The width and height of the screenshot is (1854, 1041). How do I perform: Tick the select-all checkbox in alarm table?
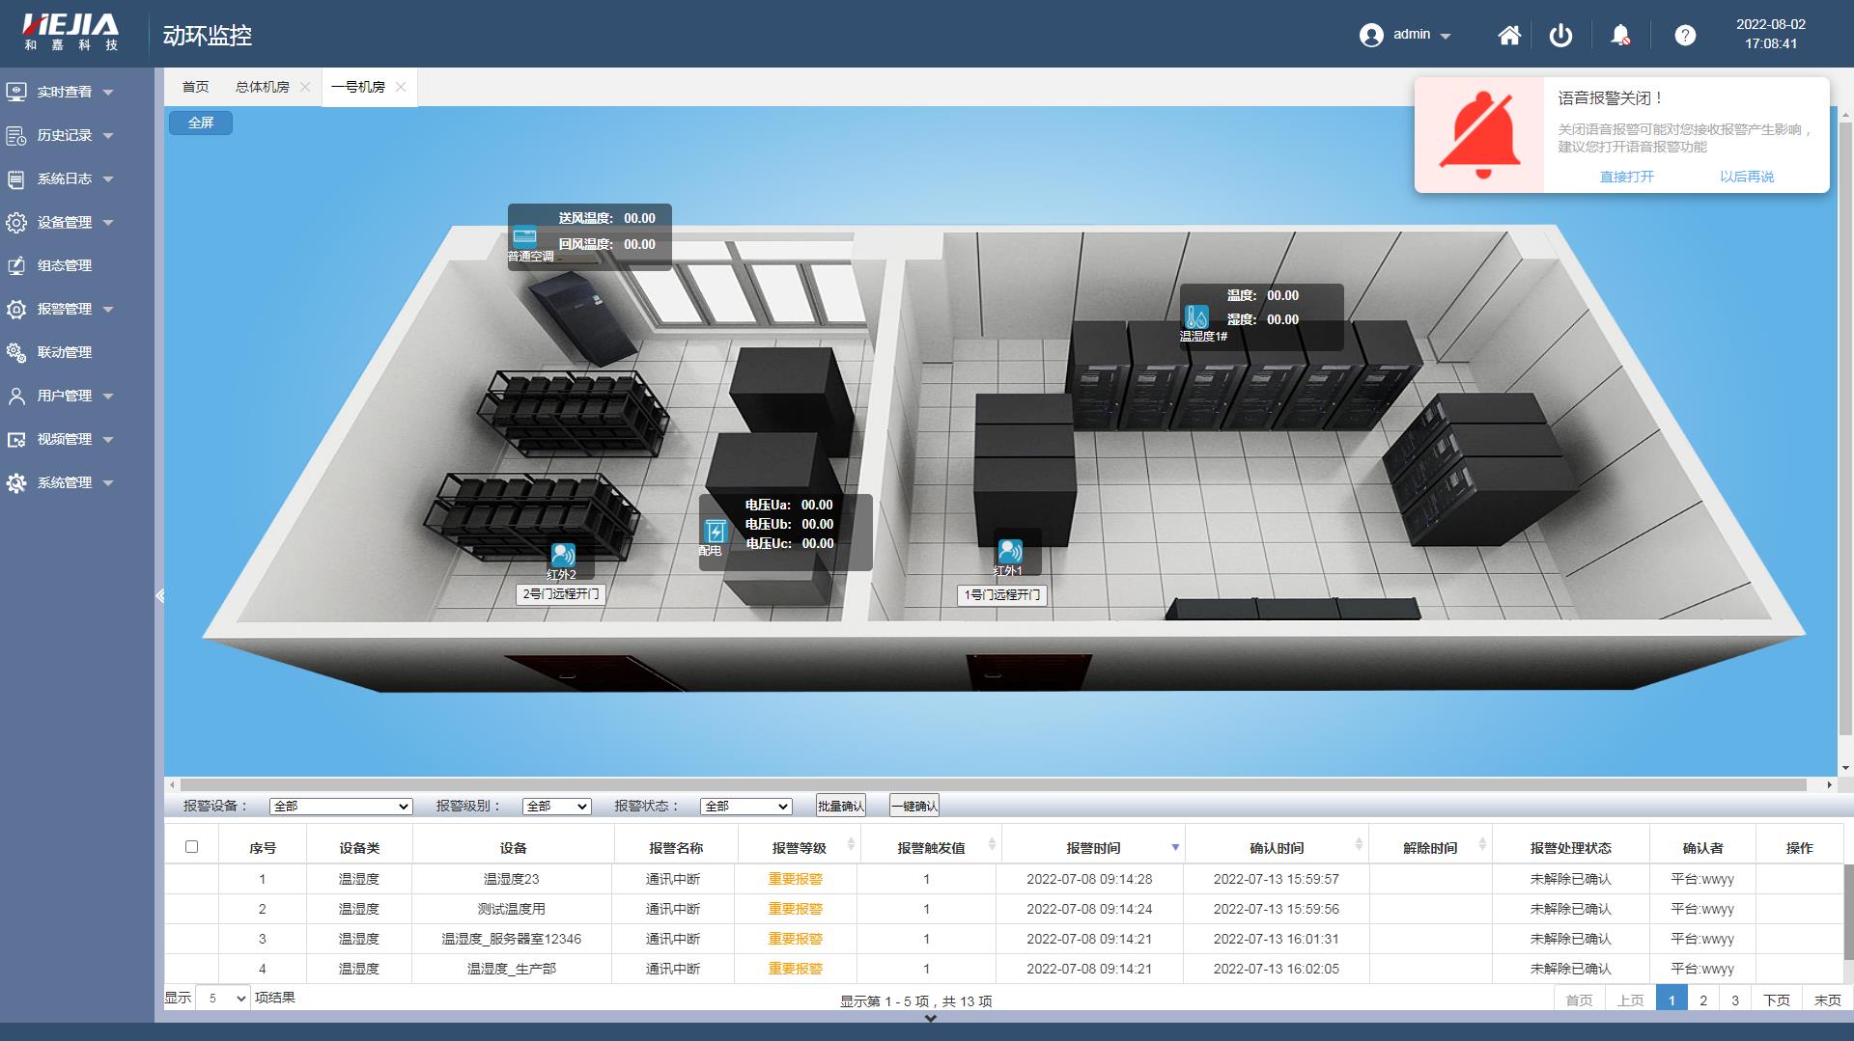coord(191,847)
